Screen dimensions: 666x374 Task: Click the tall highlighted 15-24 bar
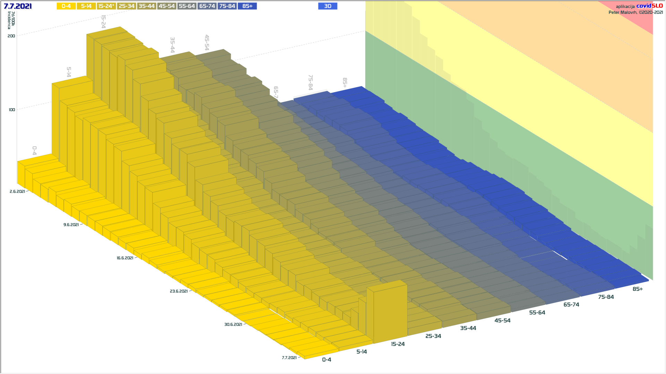click(390, 312)
